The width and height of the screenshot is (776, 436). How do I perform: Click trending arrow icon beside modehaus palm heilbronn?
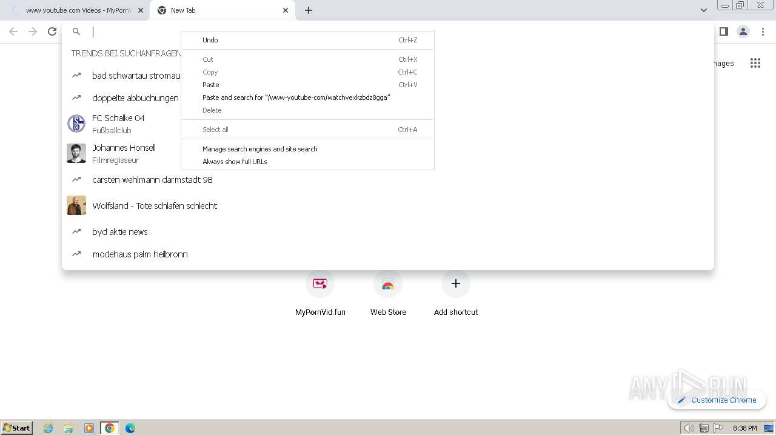point(76,254)
